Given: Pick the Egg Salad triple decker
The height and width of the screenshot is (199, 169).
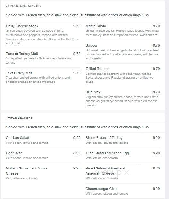Looking at the screenshot, I should click(14, 153).
